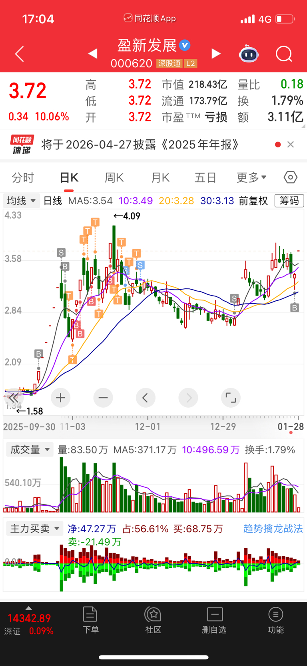Tap the 额 3.11亿 turnover value

285,117
